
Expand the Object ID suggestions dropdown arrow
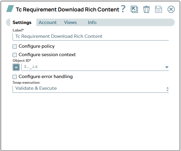(x=167, y=67)
